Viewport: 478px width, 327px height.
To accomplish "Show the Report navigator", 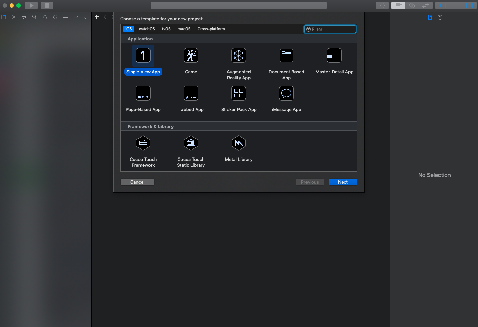I will tap(86, 17).
